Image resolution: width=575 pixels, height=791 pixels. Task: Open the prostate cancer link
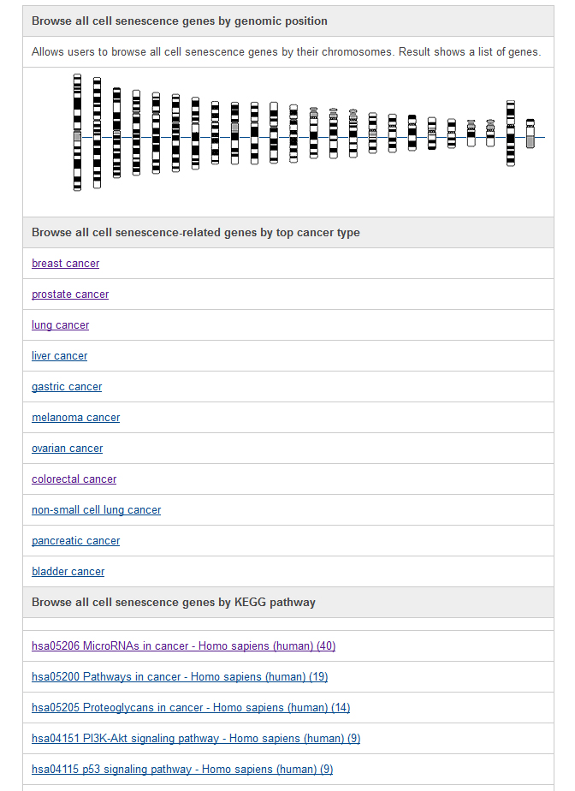[x=70, y=294]
